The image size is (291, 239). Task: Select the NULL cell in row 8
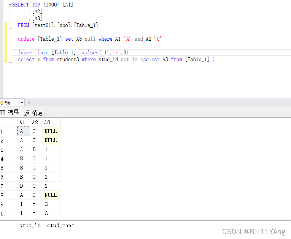[x=51, y=195]
